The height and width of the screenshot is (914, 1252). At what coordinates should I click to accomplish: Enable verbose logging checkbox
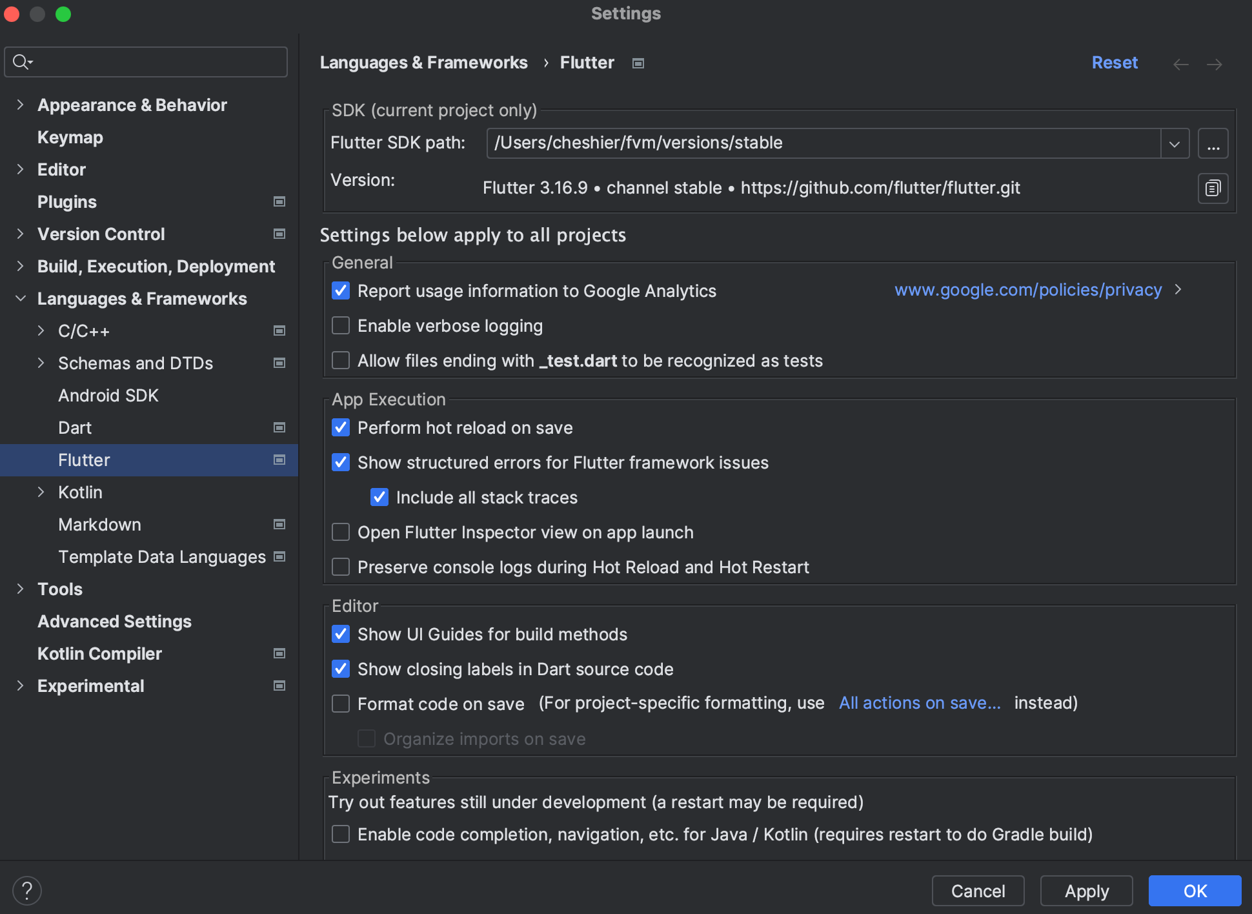(341, 325)
